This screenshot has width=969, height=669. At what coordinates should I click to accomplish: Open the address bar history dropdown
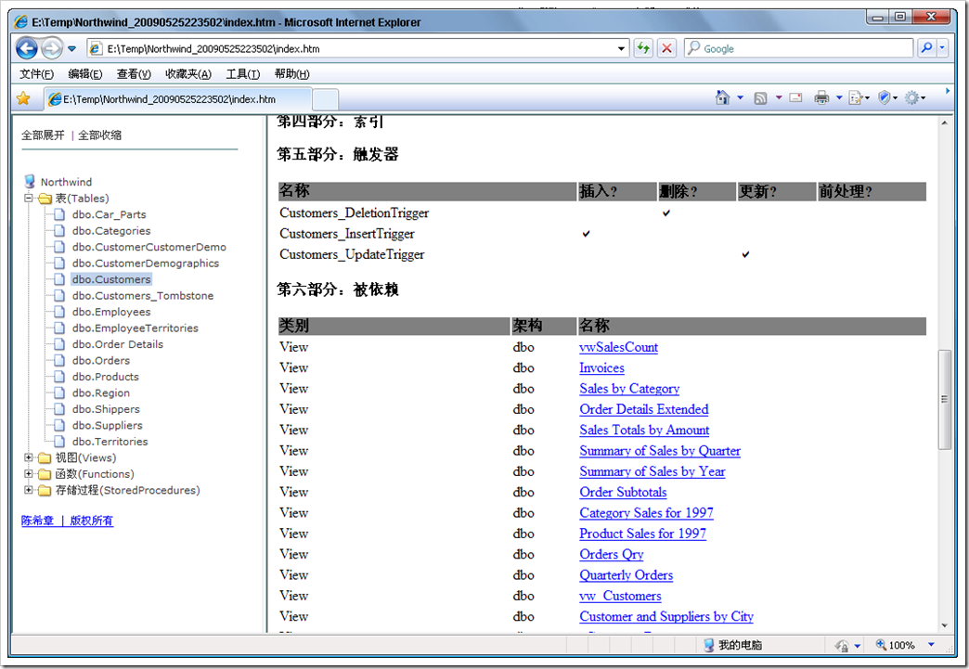tap(621, 49)
